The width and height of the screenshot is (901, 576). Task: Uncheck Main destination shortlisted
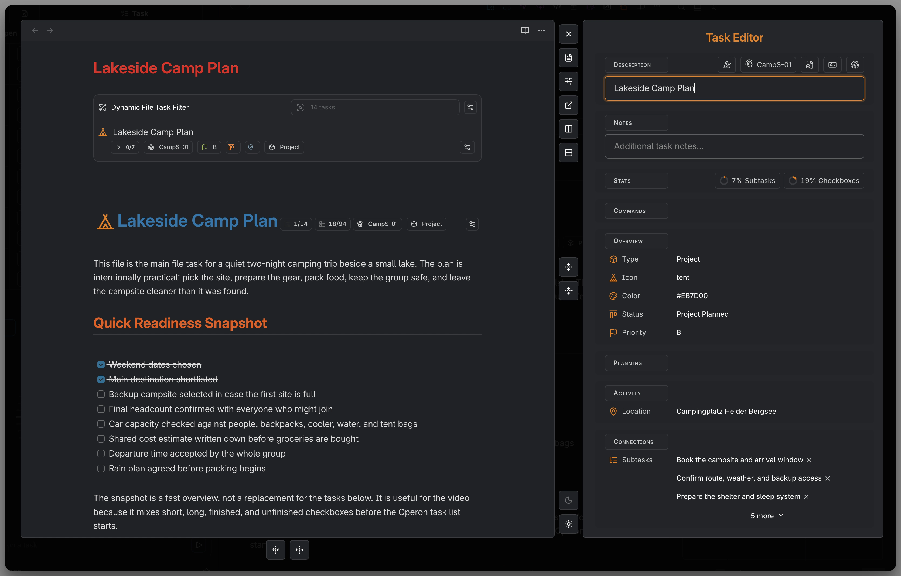[101, 379]
